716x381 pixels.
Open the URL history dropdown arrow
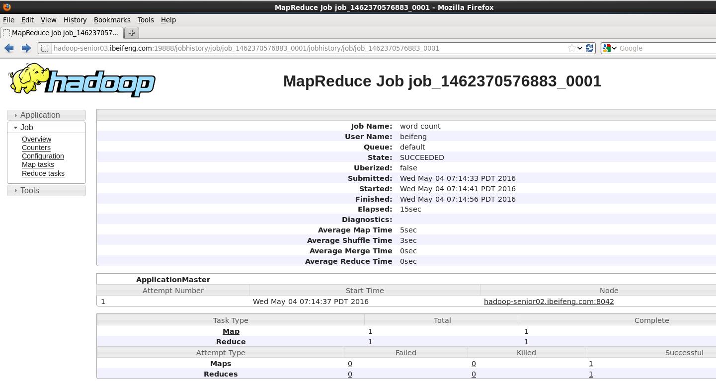(x=580, y=48)
